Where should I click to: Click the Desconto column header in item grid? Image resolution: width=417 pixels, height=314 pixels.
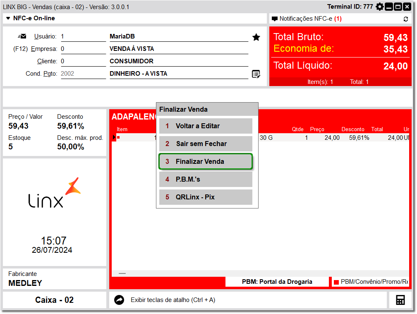pos(353,129)
